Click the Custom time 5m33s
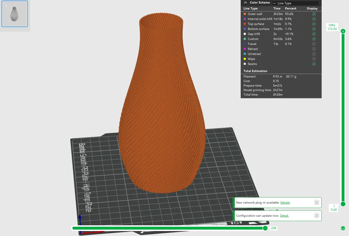Viewport: 349px width, 236px height. pyautogui.click(x=278, y=39)
